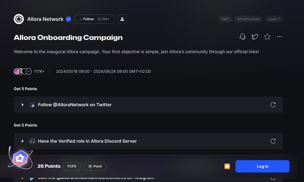The image size is (304, 182).
Task: Click the campaign date range text
Action: (103, 72)
